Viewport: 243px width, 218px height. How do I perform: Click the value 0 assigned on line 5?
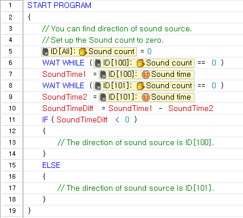tap(149, 51)
